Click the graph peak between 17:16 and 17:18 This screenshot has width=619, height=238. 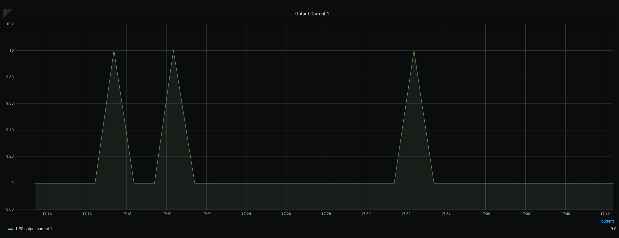click(x=114, y=51)
